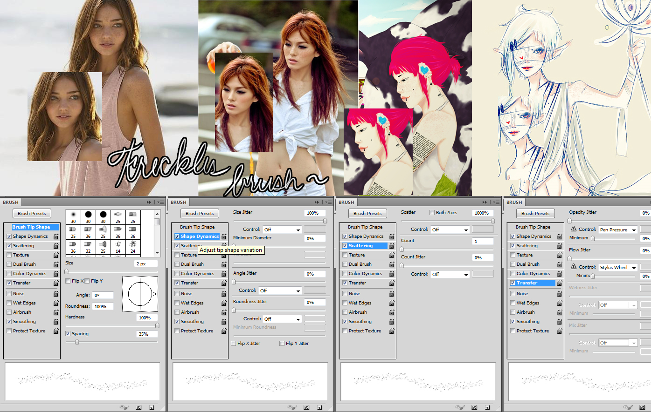The width and height of the screenshot is (651, 412).
Task: Click the warning triangle next to the Pen Pressure control
Action: (574, 230)
